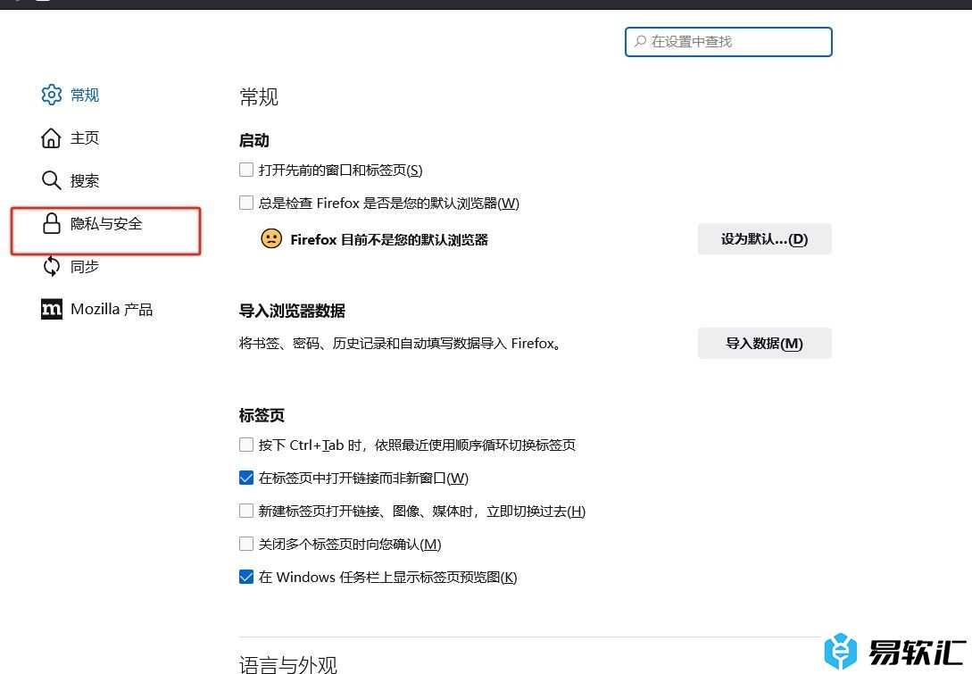
Task: Click the 标签页 section heading
Action: point(262,415)
